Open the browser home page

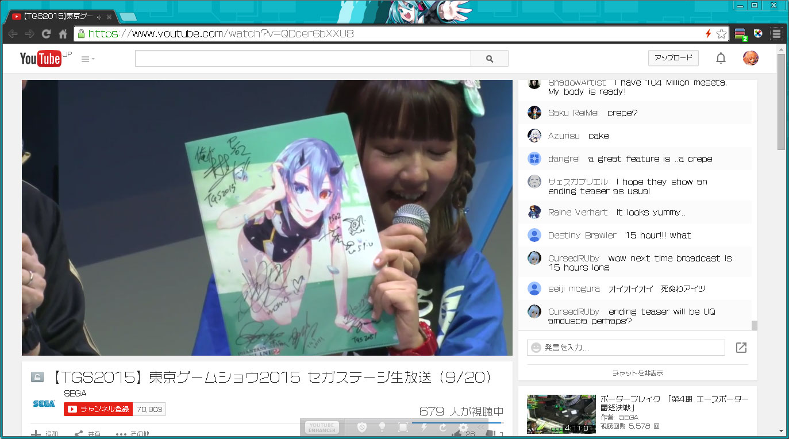coord(63,34)
